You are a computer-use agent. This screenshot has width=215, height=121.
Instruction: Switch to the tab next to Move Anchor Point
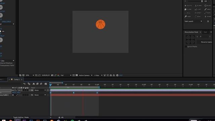(205, 32)
